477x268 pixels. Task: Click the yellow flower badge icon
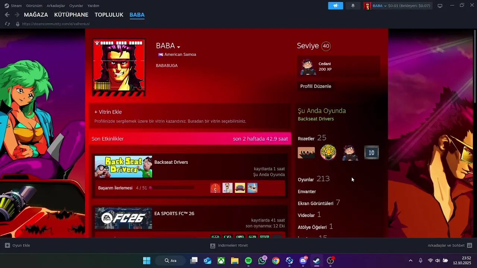point(328,153)
